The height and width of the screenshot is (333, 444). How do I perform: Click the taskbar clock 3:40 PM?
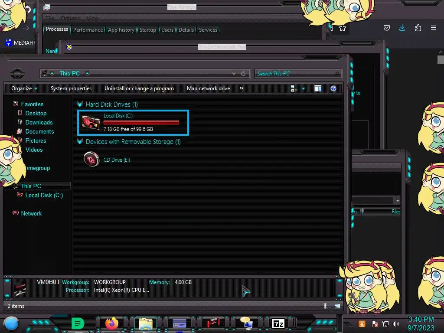[x=421, y=319]
